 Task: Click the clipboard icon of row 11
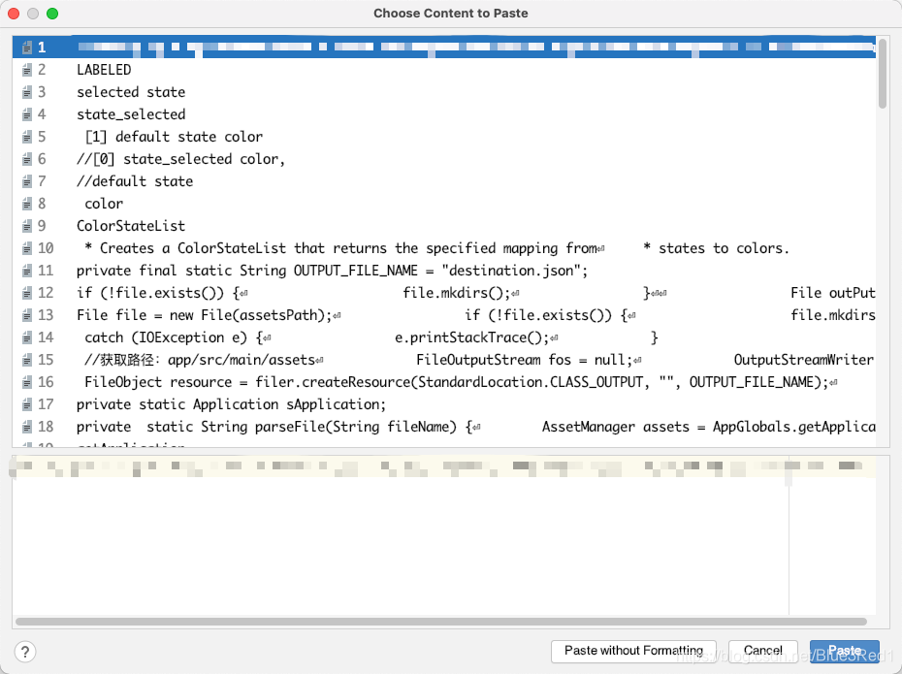[27, 271]
